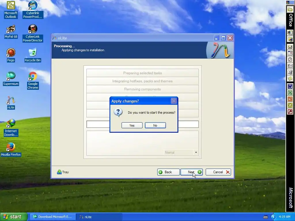Click the 4:19 AM clock

(x=284, y=217)
